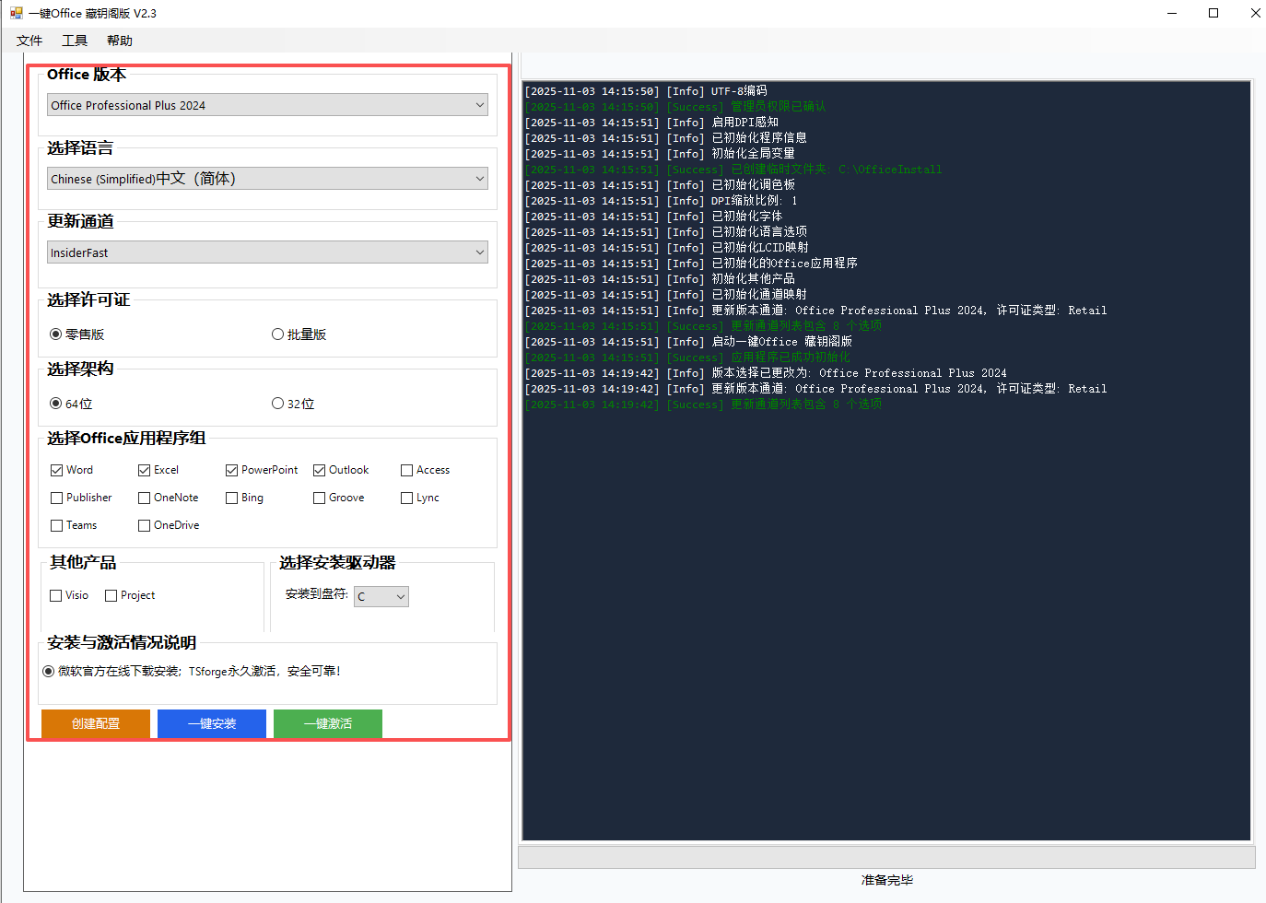The height and width of the screenshot is (903, 1266).
Task: Click the log line '已初始化的Office应用程序'
Action: [691, 264]
